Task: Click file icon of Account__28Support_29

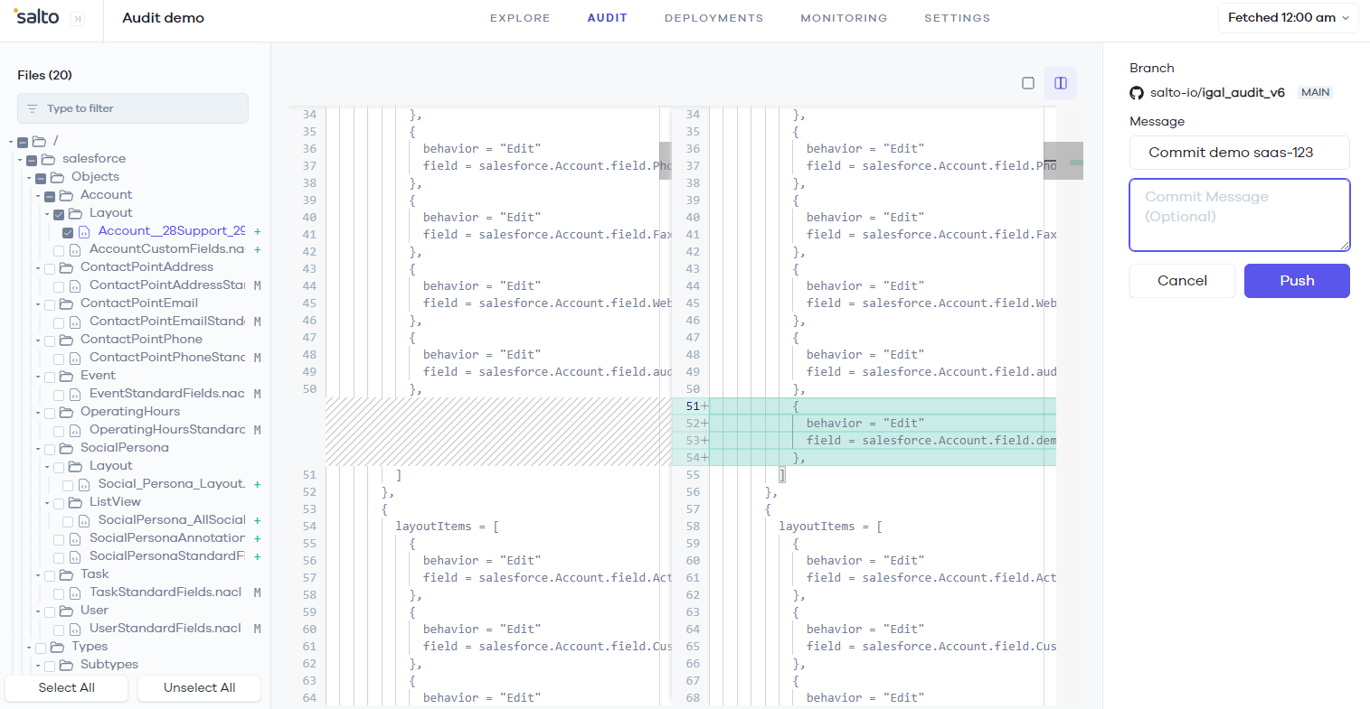Action: [84, 232]
